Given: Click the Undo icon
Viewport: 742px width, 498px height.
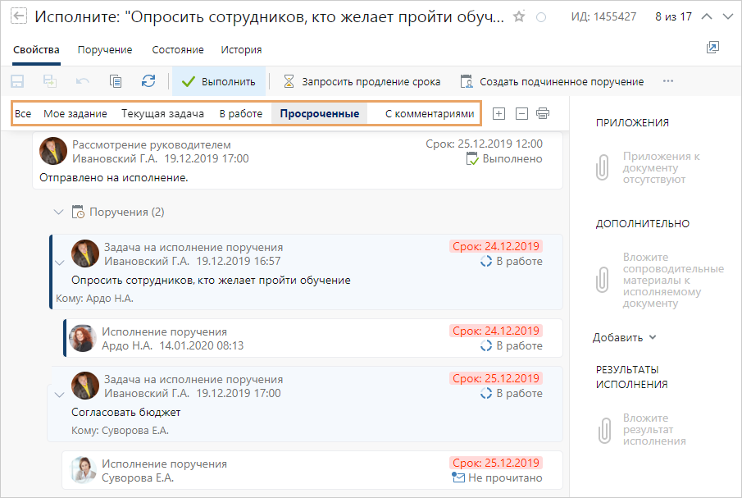Looking at the screenshot, I should pyautogui.click(x=83, y=80).
